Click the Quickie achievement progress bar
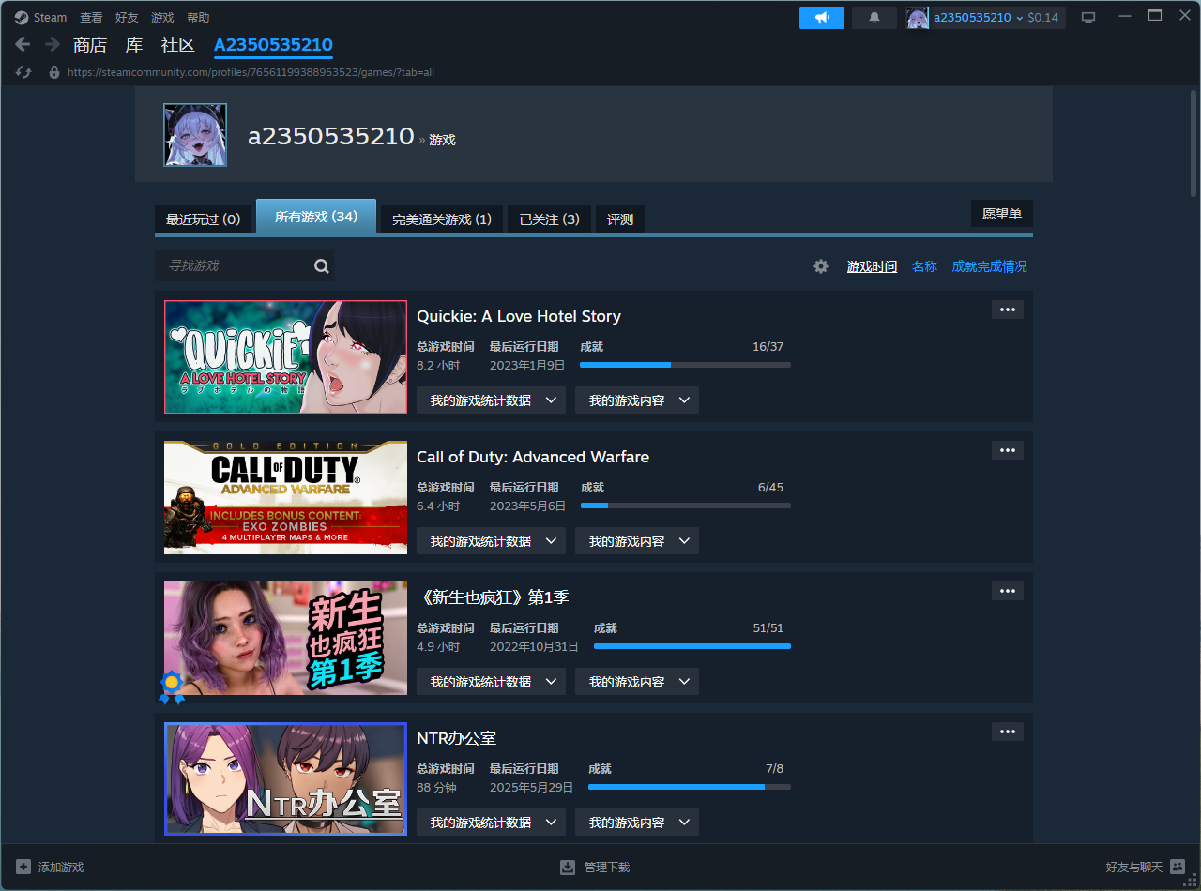Screen dimensions: 1201x891 click(x=685, y=365)
